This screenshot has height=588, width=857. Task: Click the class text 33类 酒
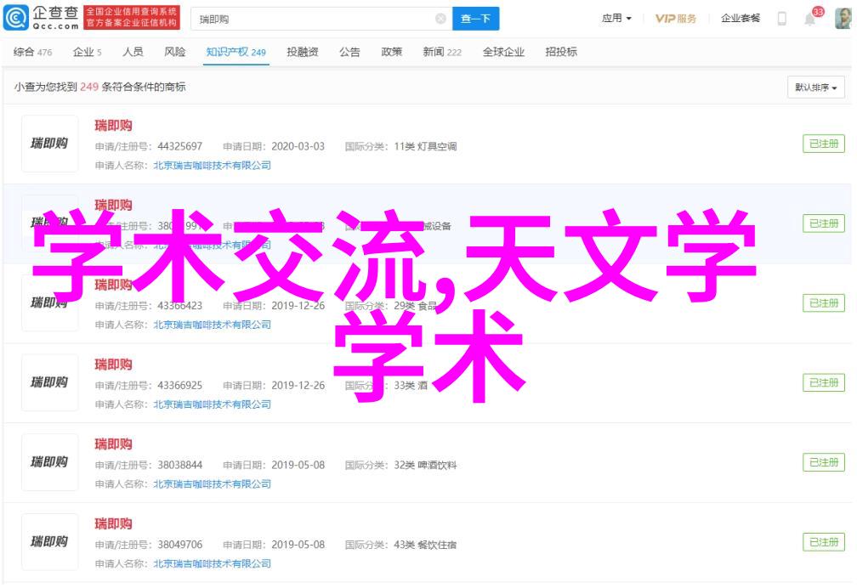[411, 386]
